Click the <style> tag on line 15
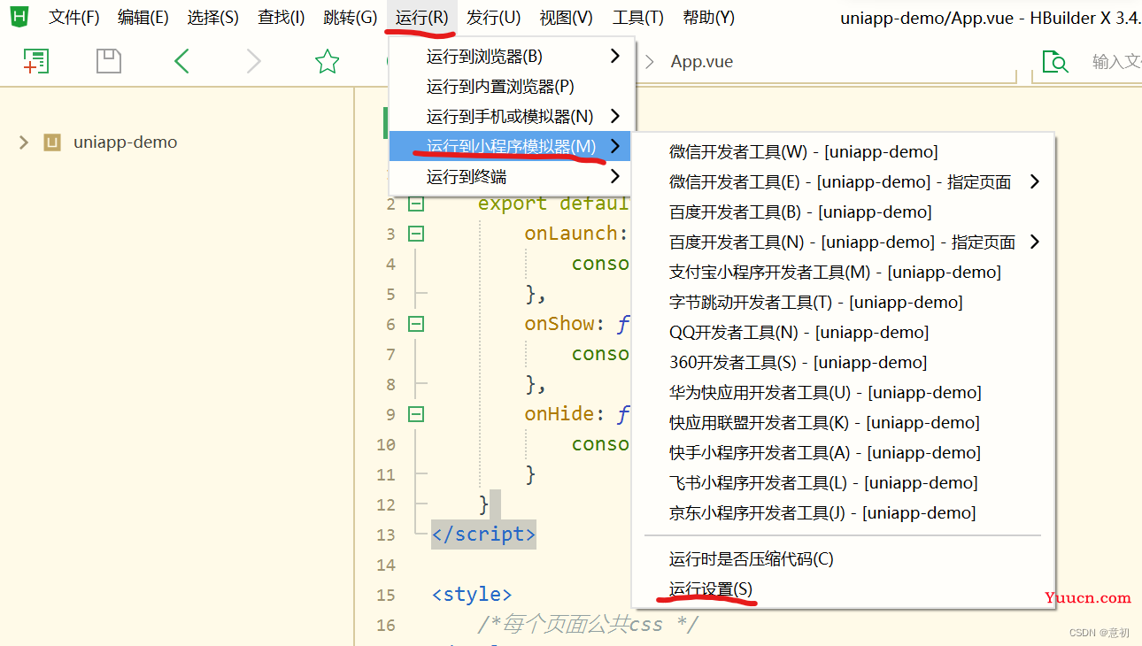 coord(472,595)
